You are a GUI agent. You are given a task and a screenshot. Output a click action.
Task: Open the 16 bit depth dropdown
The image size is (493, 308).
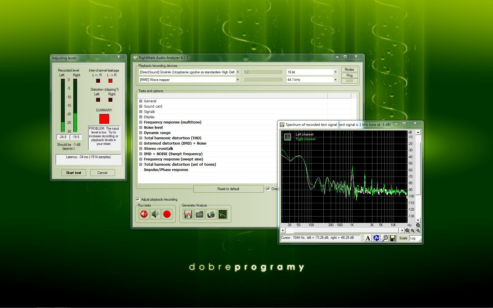(335, 72)
